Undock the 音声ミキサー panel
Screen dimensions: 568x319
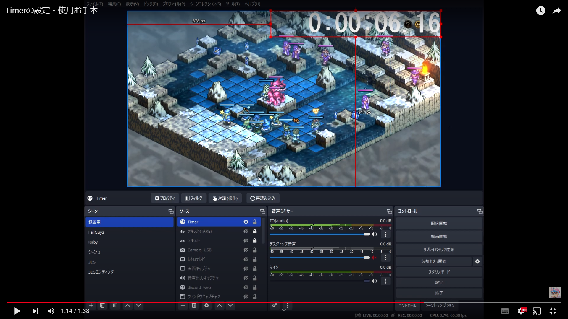[389, 211]
